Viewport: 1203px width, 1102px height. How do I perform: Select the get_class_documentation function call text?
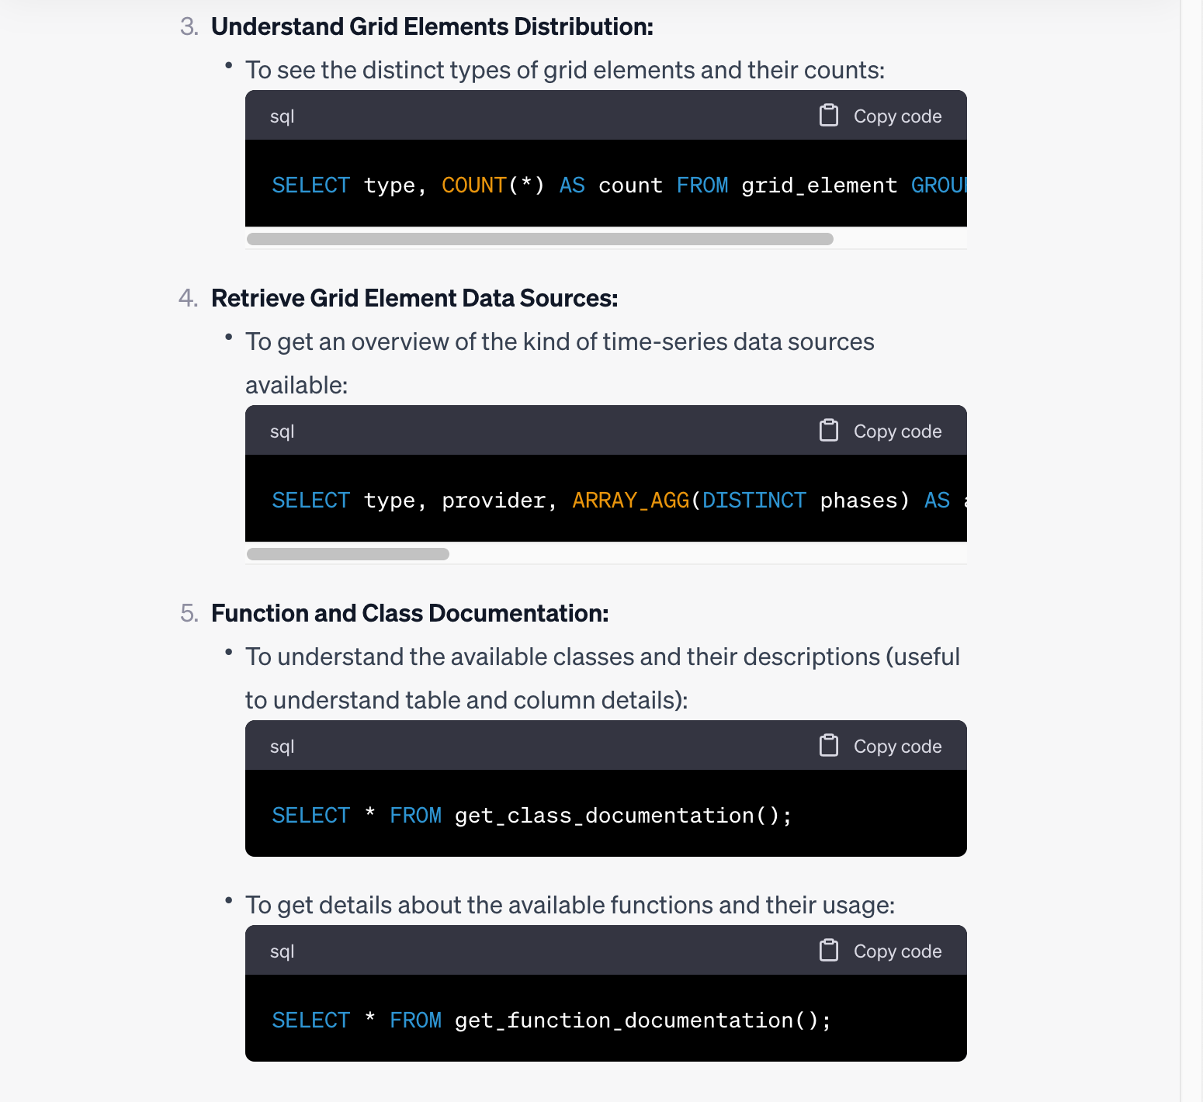(x=621, y=815)
